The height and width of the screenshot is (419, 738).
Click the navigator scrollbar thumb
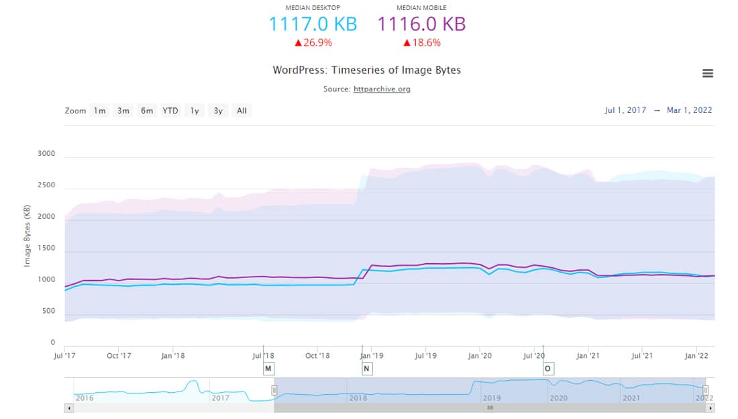(x=490, y=408)
